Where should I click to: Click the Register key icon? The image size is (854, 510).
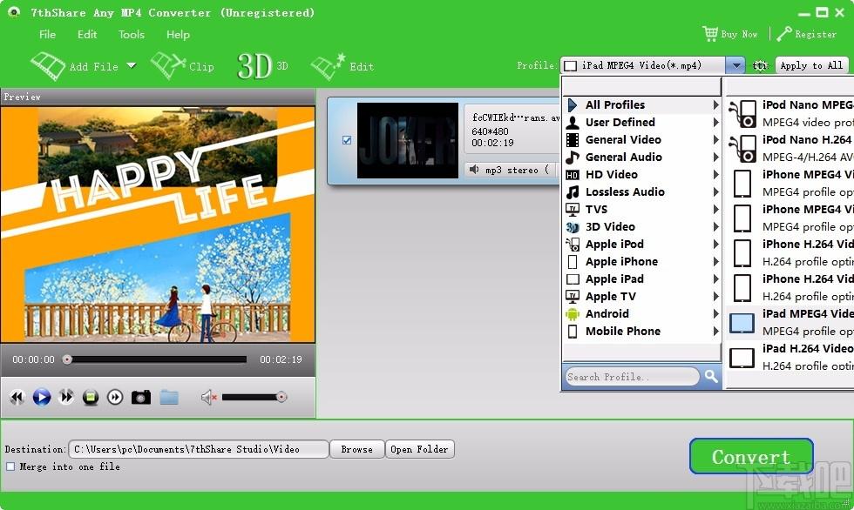[x=784, y=34]
